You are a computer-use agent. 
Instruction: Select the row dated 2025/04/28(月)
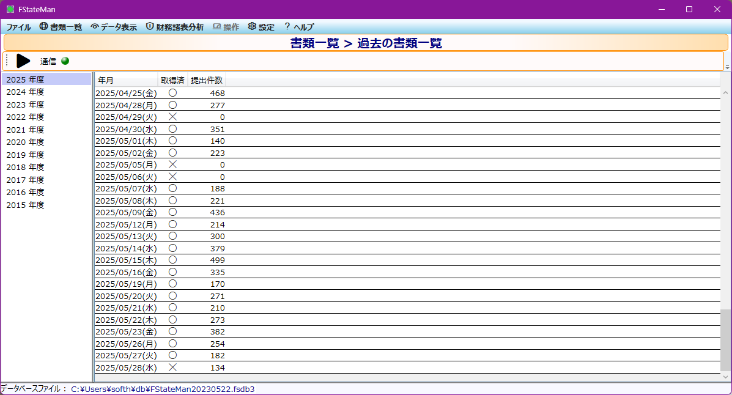tap(407, 105)
